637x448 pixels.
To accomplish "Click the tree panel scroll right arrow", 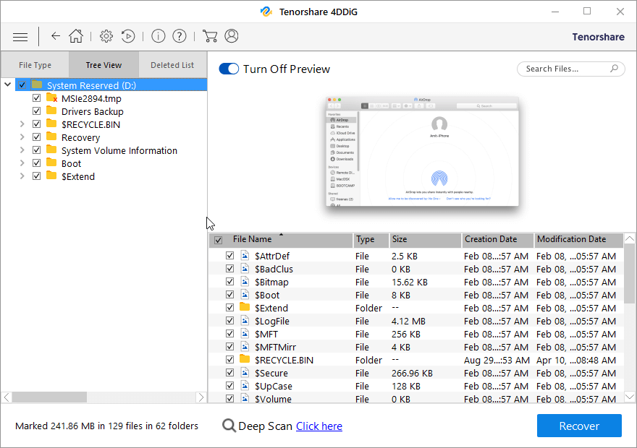I will [201, 397].
